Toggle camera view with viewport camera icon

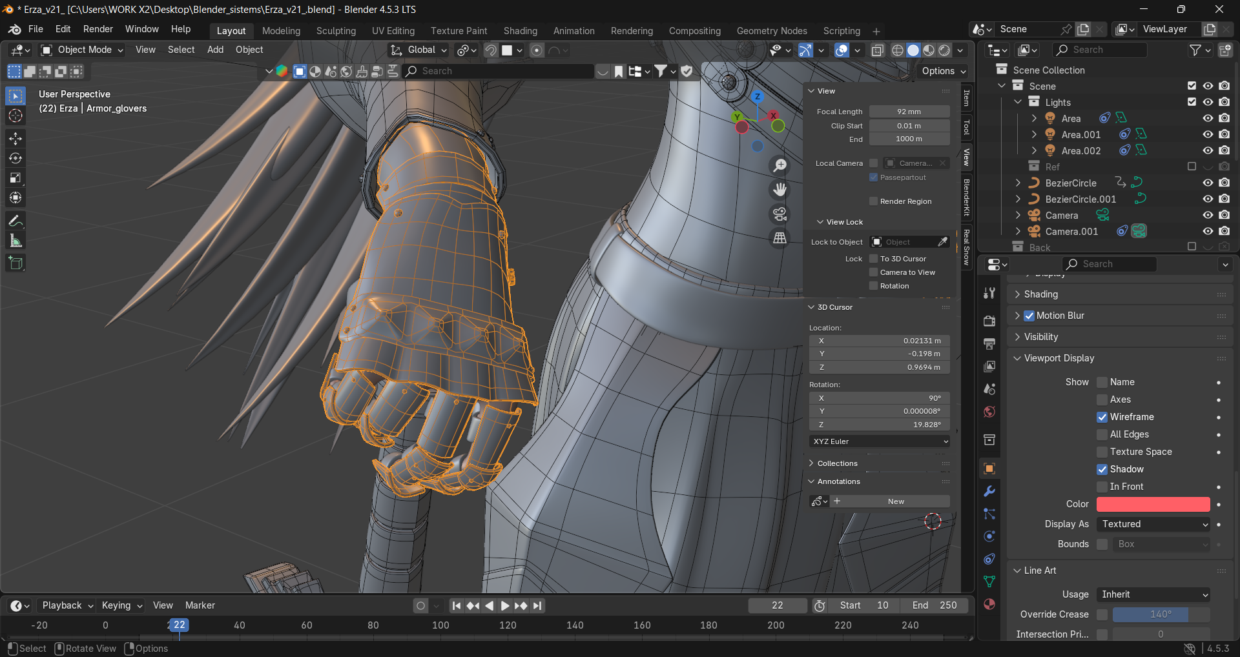point(780,214)
